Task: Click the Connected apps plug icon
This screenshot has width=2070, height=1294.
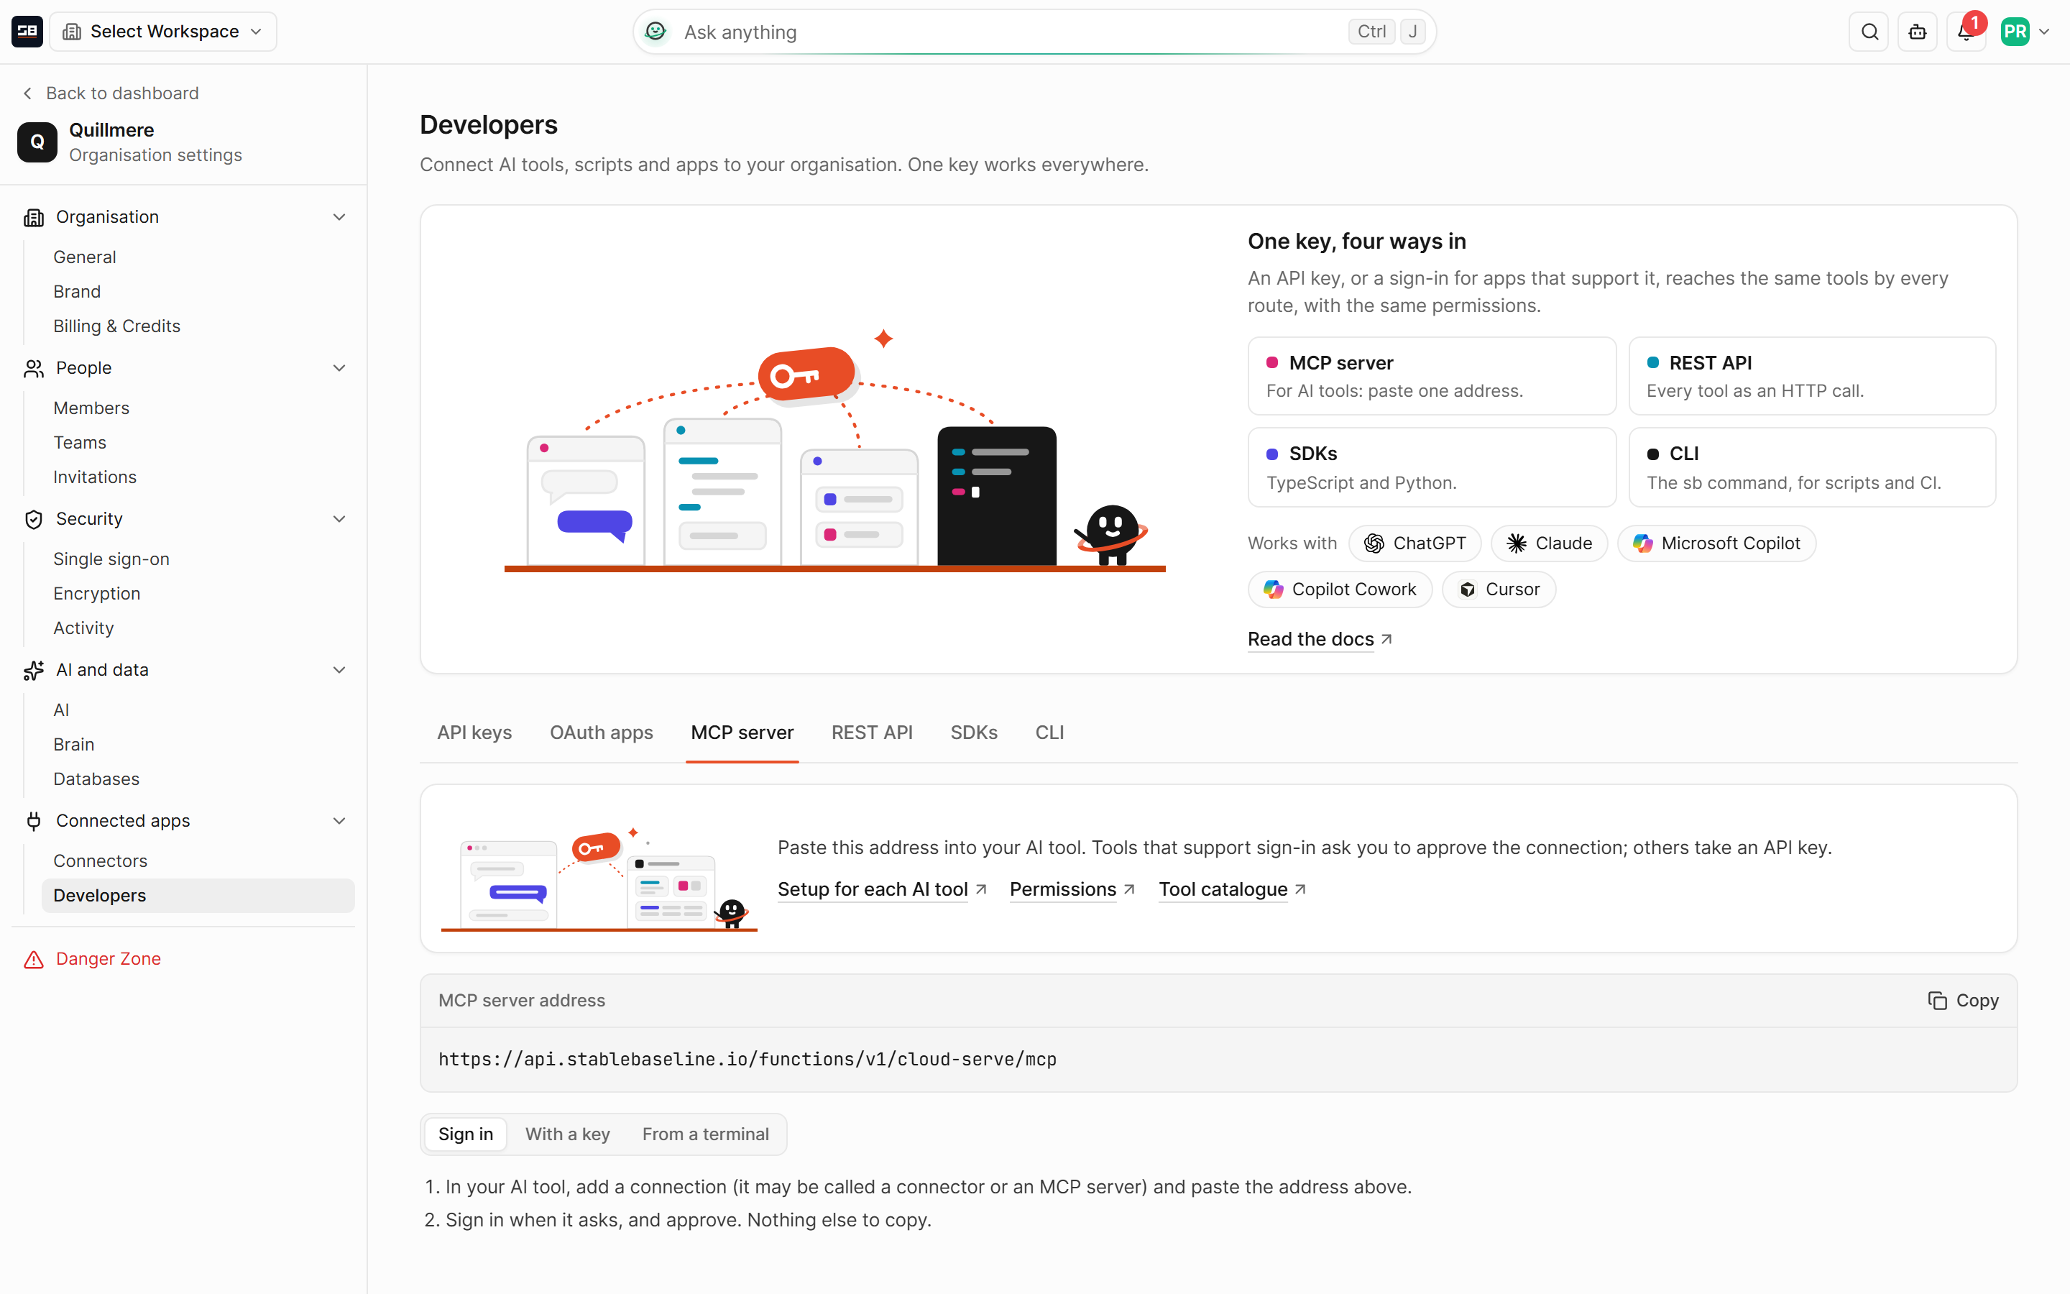Action: 33,822
